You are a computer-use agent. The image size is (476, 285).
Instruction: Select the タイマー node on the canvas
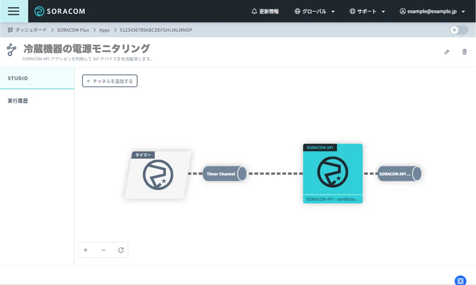click(x=158, y=175)
